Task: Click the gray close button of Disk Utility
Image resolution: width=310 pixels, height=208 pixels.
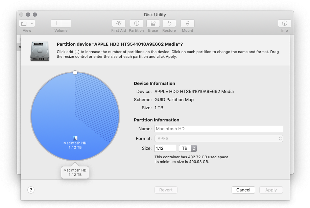Action: (x=21, y=15)
